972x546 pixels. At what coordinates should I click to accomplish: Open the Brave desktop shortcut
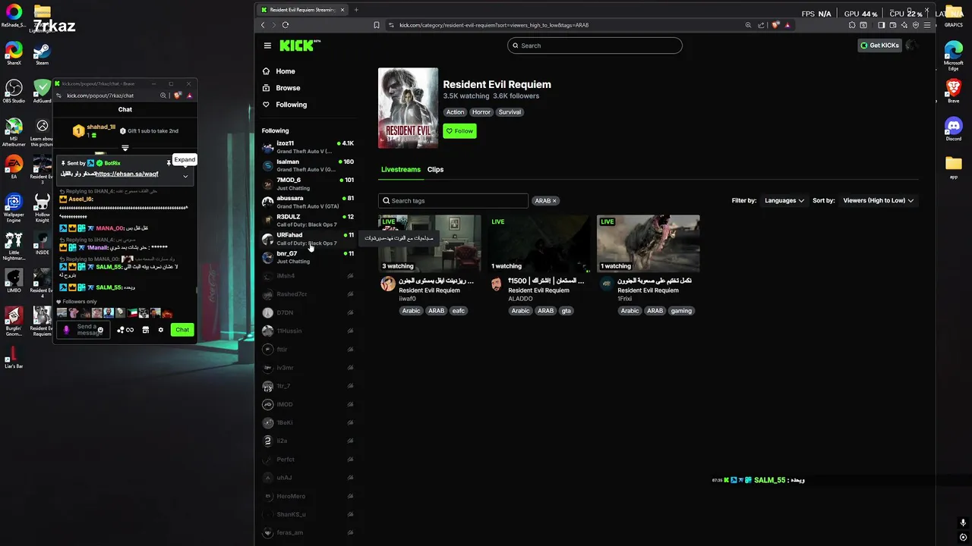click(953, 90)
